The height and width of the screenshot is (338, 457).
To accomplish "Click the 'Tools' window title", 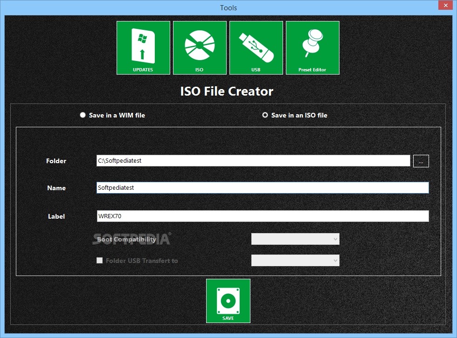I will (x=228, y=7).
